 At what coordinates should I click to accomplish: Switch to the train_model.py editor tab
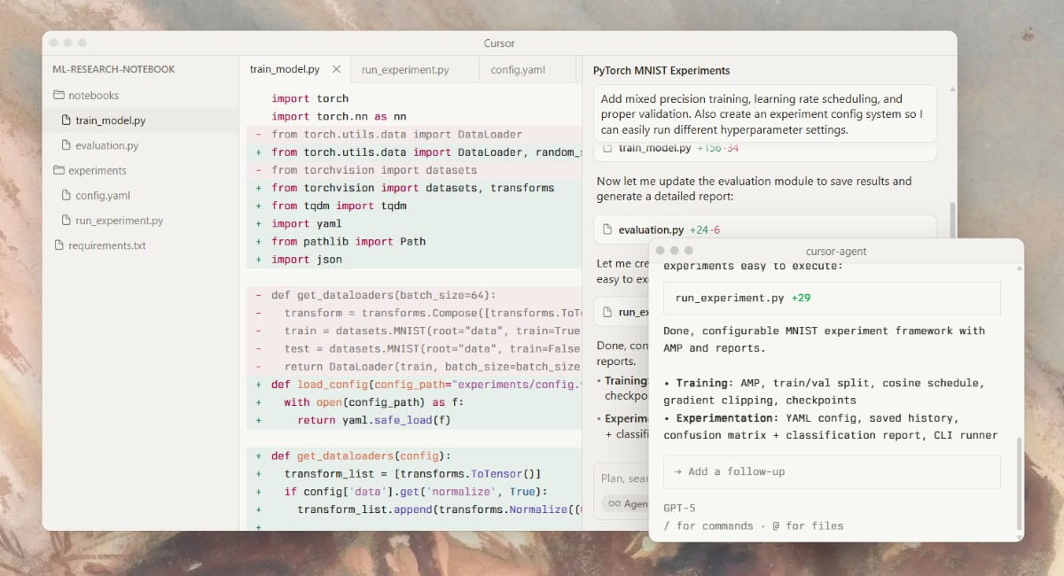point(285,69)
